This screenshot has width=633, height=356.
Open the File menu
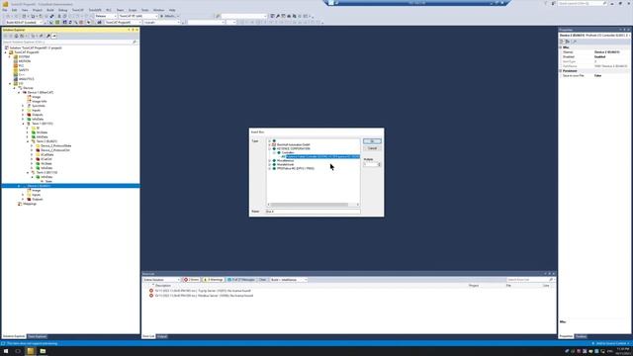coord(5,10)
